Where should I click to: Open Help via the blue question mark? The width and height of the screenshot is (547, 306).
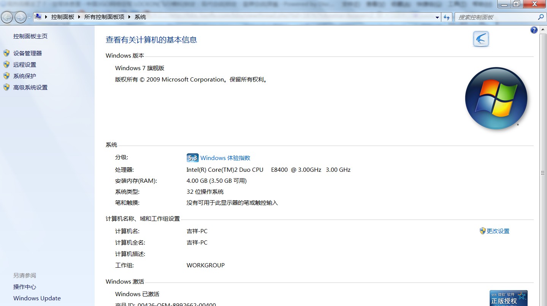tap(534, 30)
